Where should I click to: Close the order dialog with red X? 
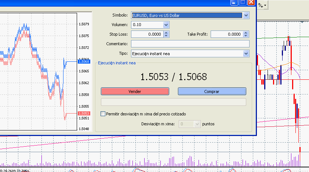click(x=251, y=2)
